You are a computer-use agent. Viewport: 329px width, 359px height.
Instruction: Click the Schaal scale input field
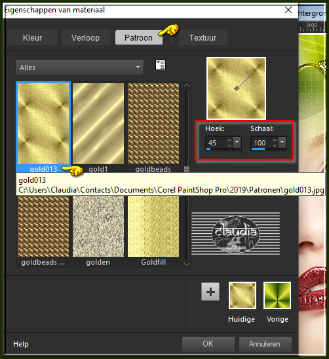click(x=261, y=143)
